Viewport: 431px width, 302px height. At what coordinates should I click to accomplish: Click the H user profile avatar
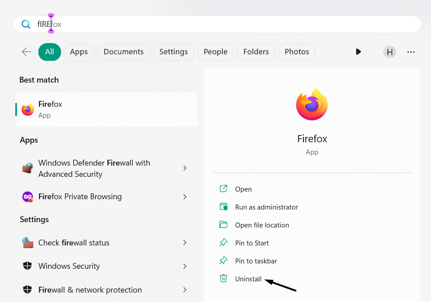click(390, 52)
